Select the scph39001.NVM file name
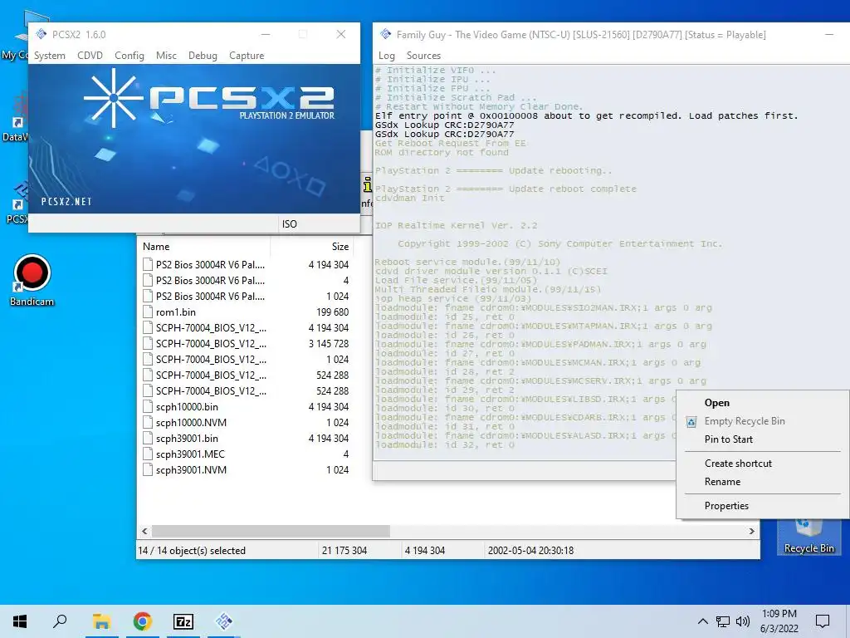This screenshot has width=850, height=638. coord(192,469)
